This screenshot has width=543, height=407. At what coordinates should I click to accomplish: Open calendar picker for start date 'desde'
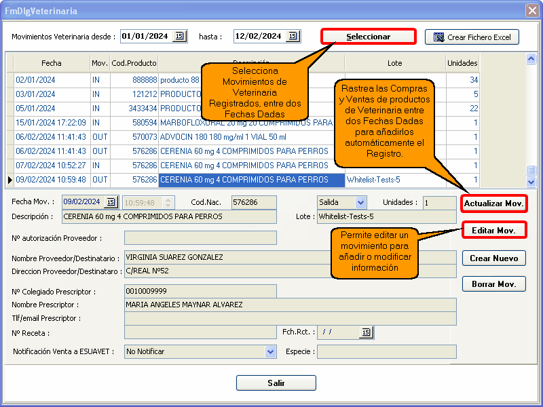[x=179, y=37]
